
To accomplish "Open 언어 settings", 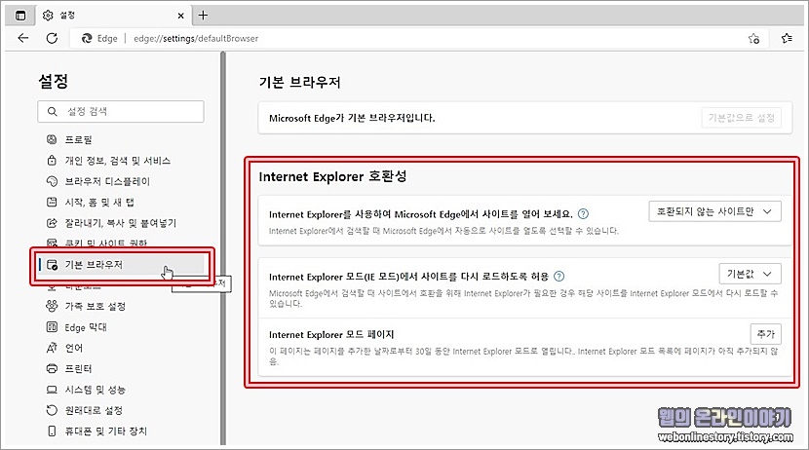I will tap(74, 348).
